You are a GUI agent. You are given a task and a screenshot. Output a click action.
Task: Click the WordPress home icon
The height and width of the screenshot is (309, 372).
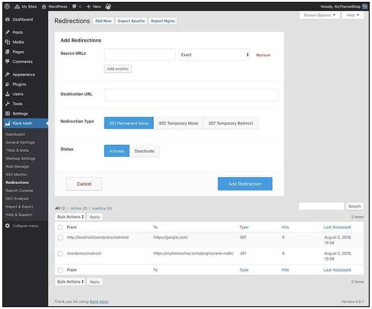click(x=44, y=6)
